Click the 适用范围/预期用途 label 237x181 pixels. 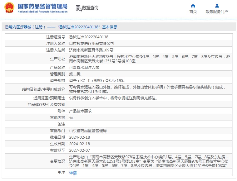49,98
